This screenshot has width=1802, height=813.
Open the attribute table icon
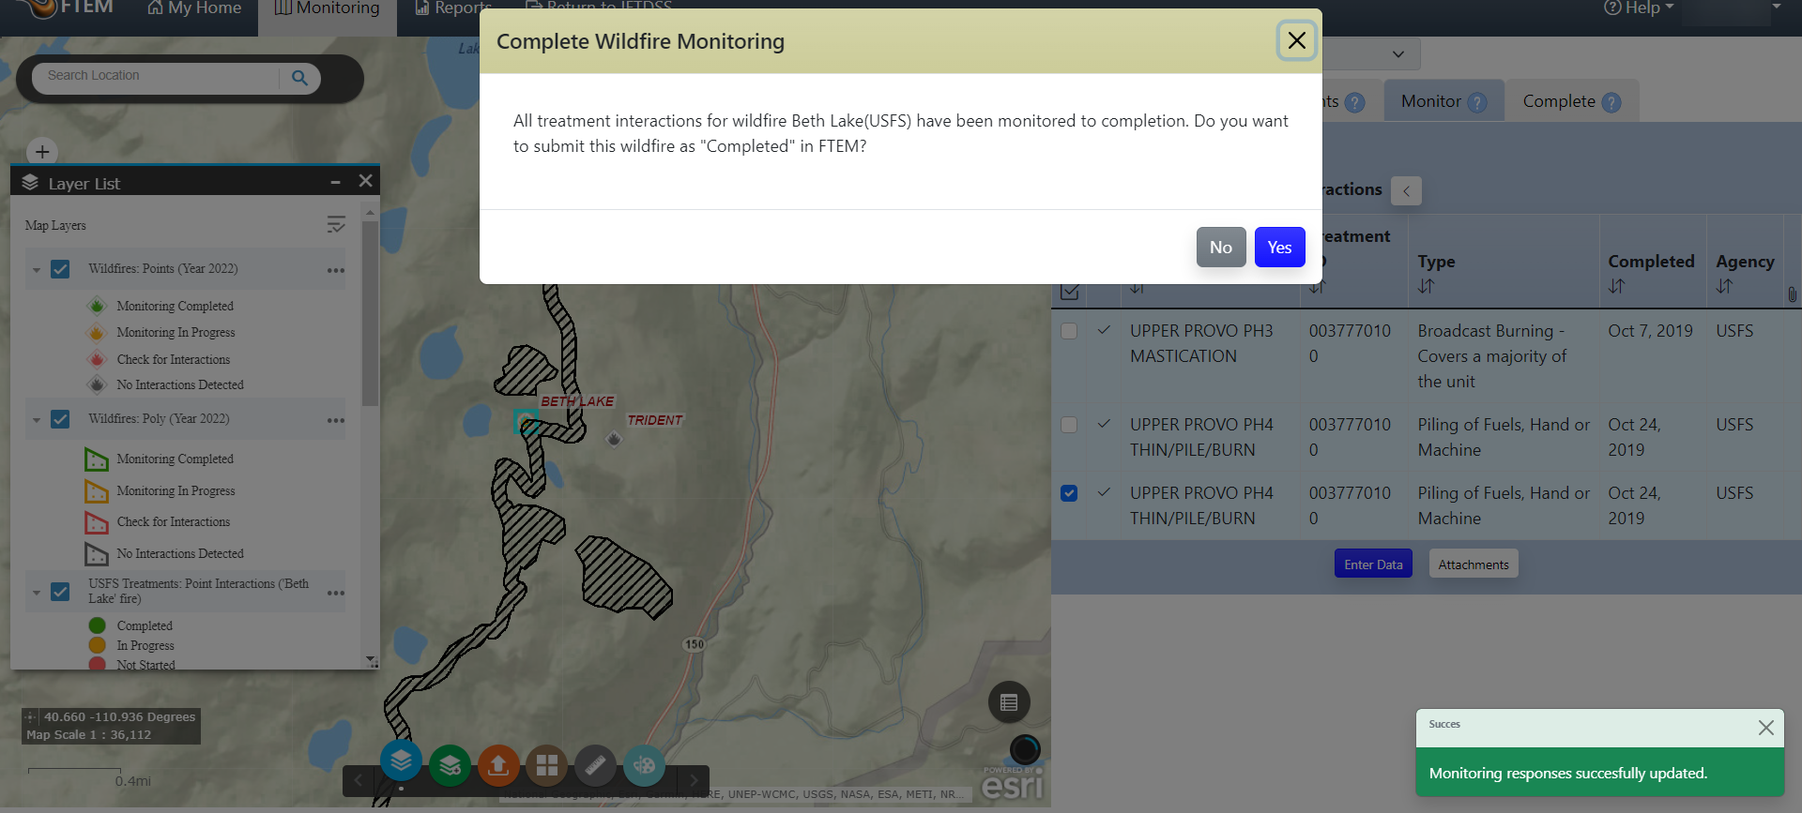pyautogui.click(x=1009, y=702)
